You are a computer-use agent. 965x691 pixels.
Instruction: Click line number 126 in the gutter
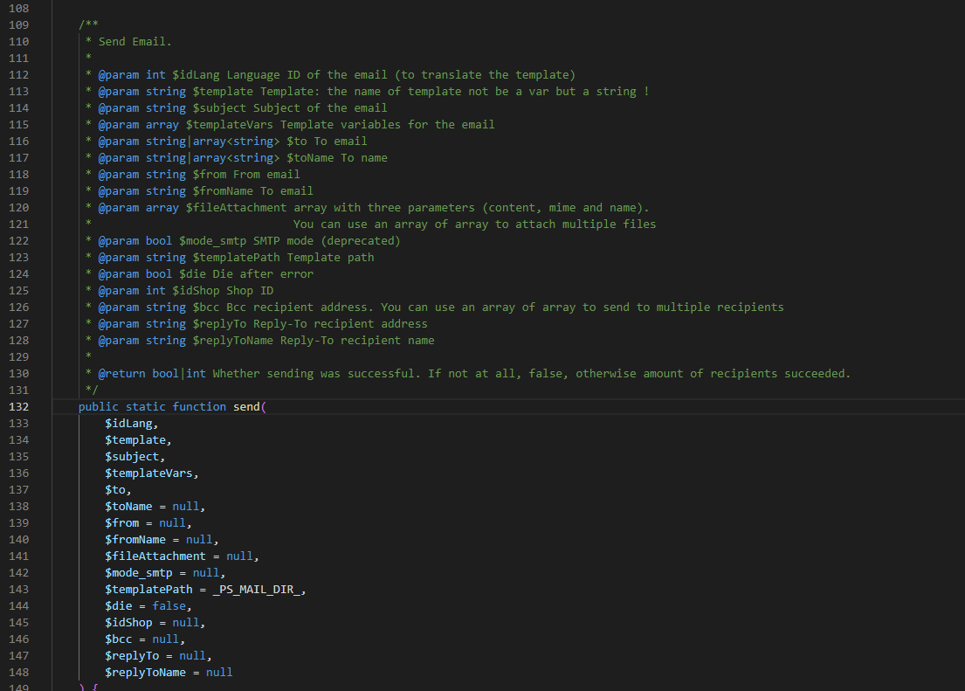click(x=18, y=307)
